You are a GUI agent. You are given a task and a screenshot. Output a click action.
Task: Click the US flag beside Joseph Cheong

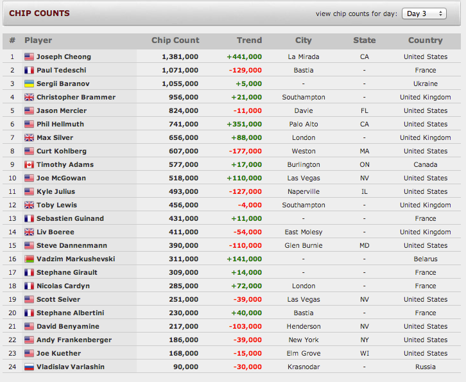coord(29,56)
